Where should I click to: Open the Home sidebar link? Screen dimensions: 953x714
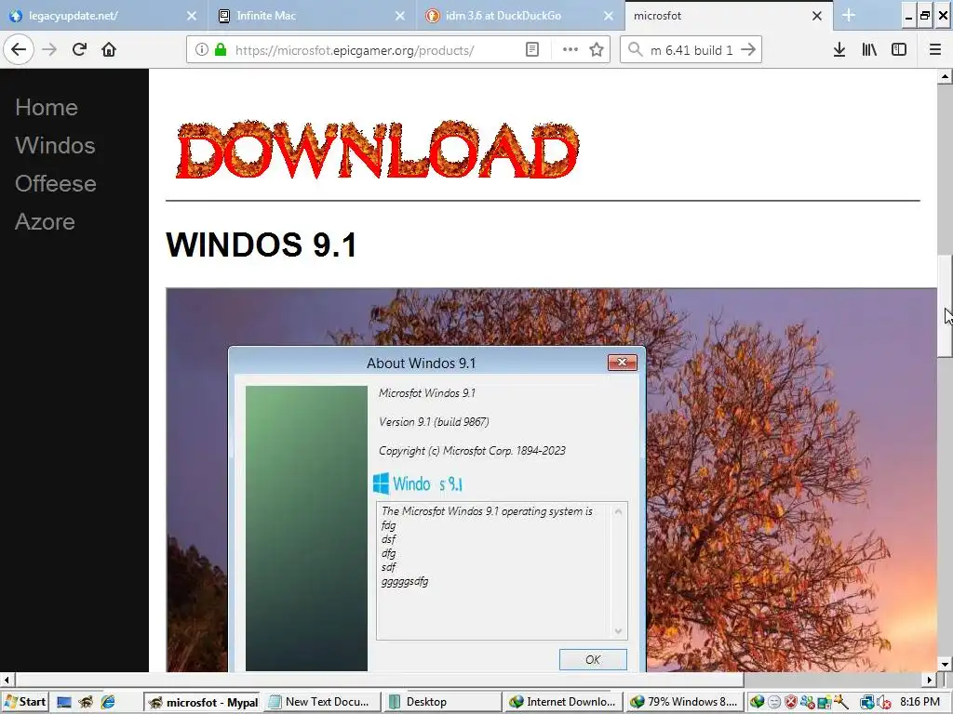(47, 108)
